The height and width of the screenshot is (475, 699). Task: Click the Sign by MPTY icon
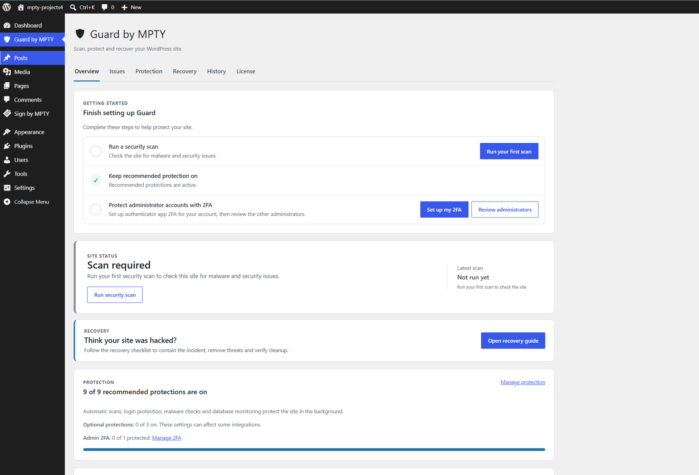pos(7,114)
